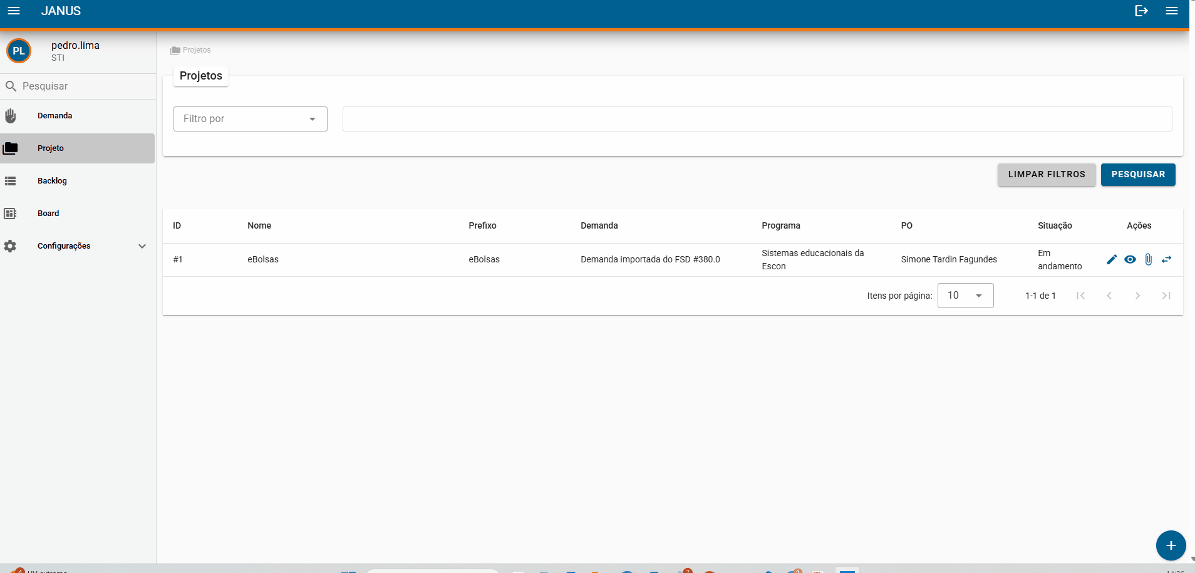Click the Projeto folder icon
This screenshot has height=573, width=1195.
[10, 148]
